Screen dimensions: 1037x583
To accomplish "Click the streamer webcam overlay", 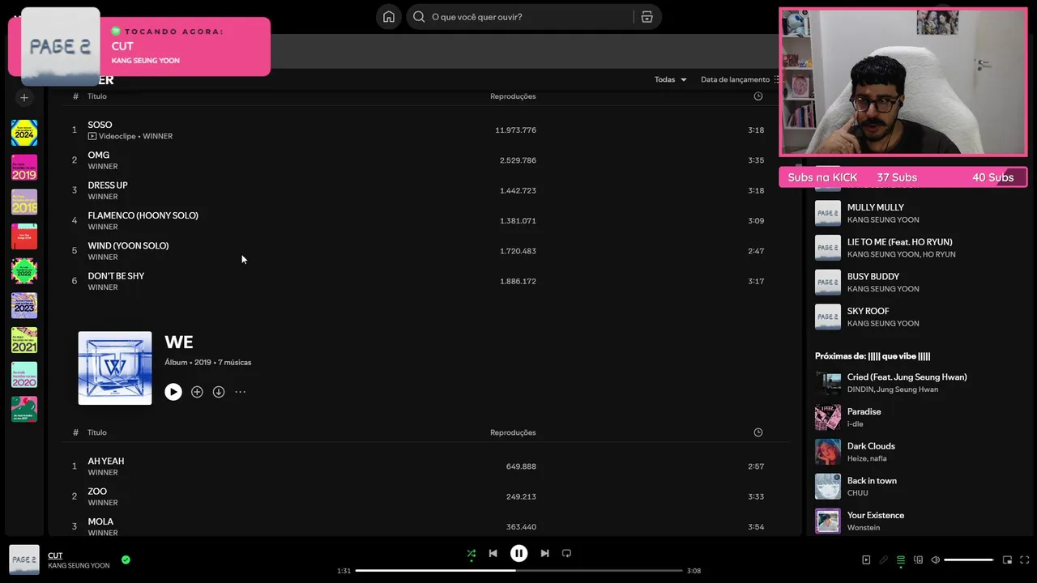I will [x=903, y=82].
